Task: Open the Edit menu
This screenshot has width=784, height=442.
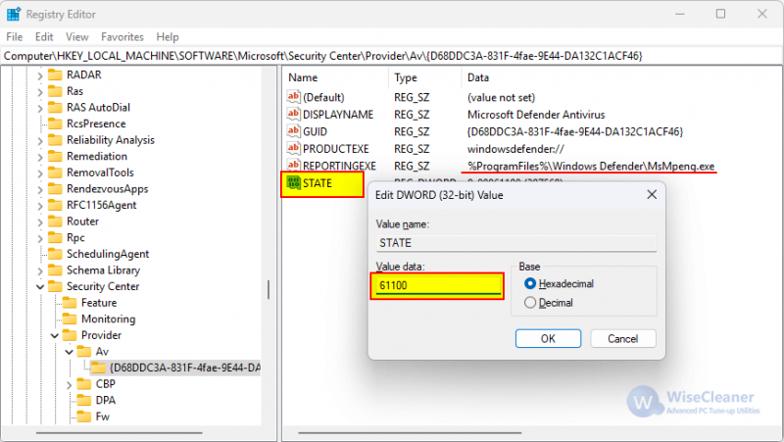Action: click(x=44, y=37)
